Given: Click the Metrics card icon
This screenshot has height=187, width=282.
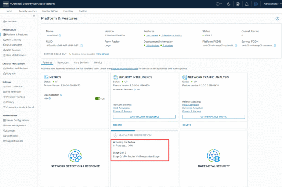Looking at the screenshot, I should 46,77.
